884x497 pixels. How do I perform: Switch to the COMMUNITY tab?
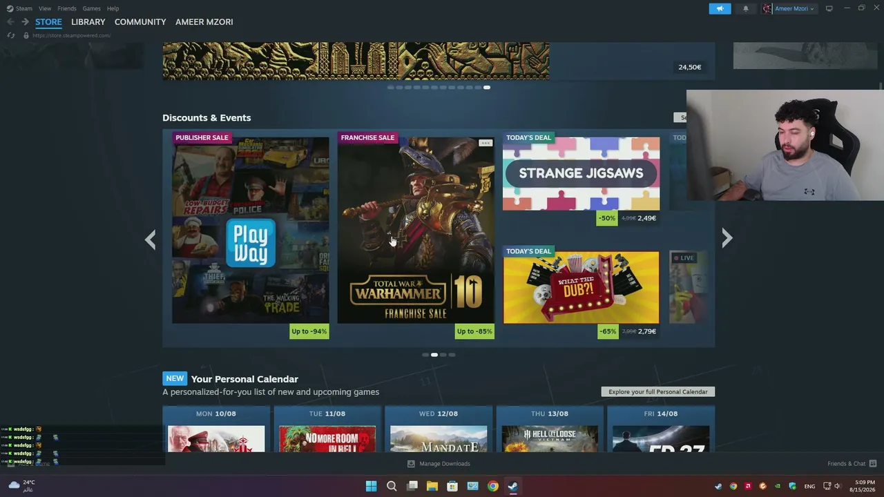[140, 22]
